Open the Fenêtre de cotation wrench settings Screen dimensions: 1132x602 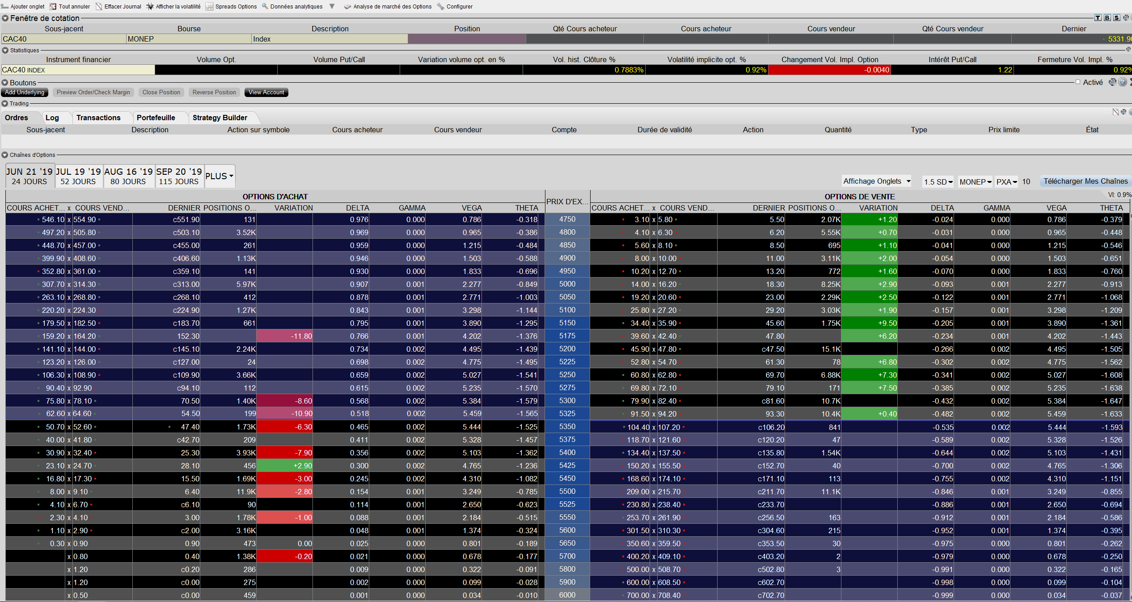click(x=1126, y=18)
